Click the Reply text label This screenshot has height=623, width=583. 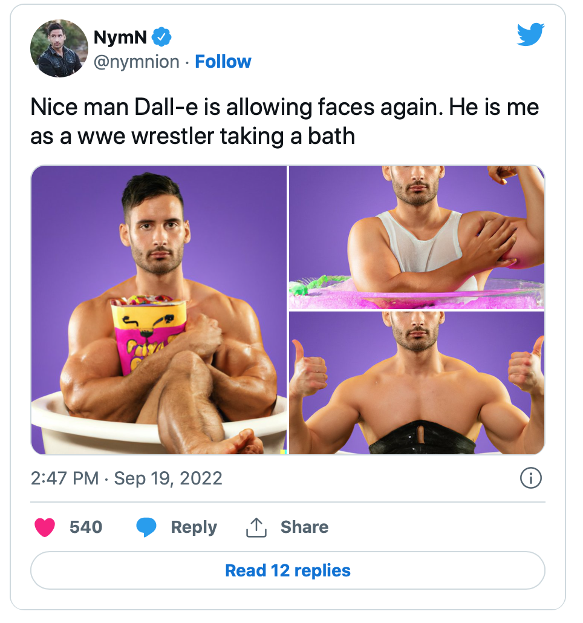pyautogui.click(x=194, y=527)
